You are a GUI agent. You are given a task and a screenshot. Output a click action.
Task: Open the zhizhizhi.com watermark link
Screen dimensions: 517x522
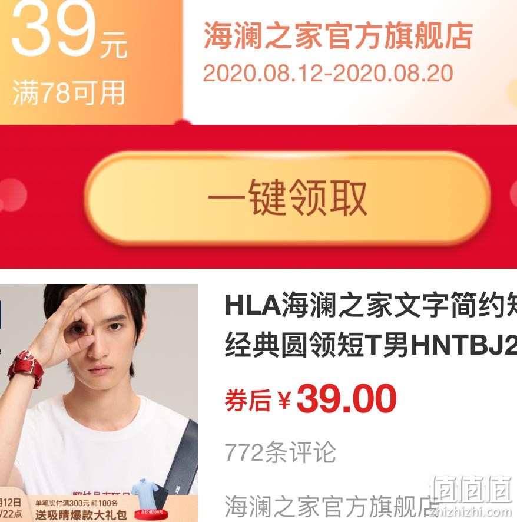pyautogui.click(x=473, y=511)
